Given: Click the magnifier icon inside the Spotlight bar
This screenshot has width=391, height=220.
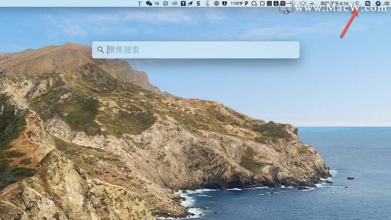Looking at the screenshot, I should pos(101,50).
